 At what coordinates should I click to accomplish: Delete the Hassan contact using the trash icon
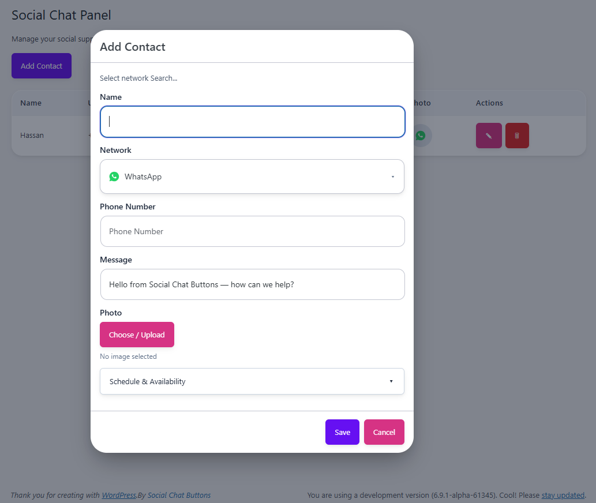point(517,135)
